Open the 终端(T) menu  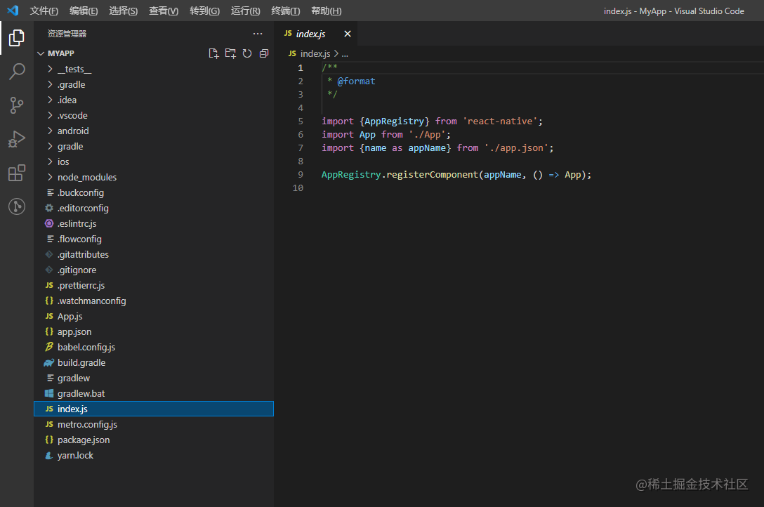[286, 11]
